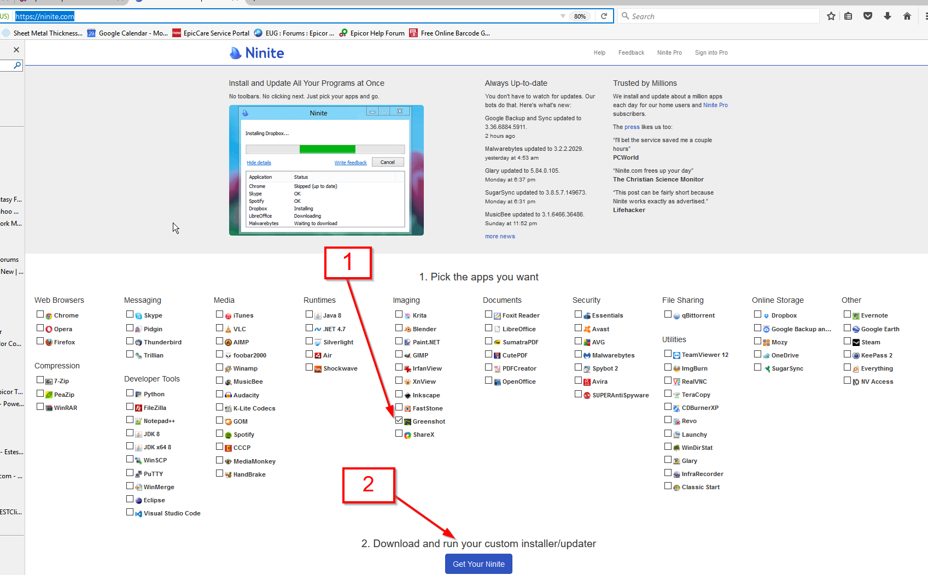
Task: Click the Audacity headphones icon
Action: pyautogui.click(x=229, y=395)
